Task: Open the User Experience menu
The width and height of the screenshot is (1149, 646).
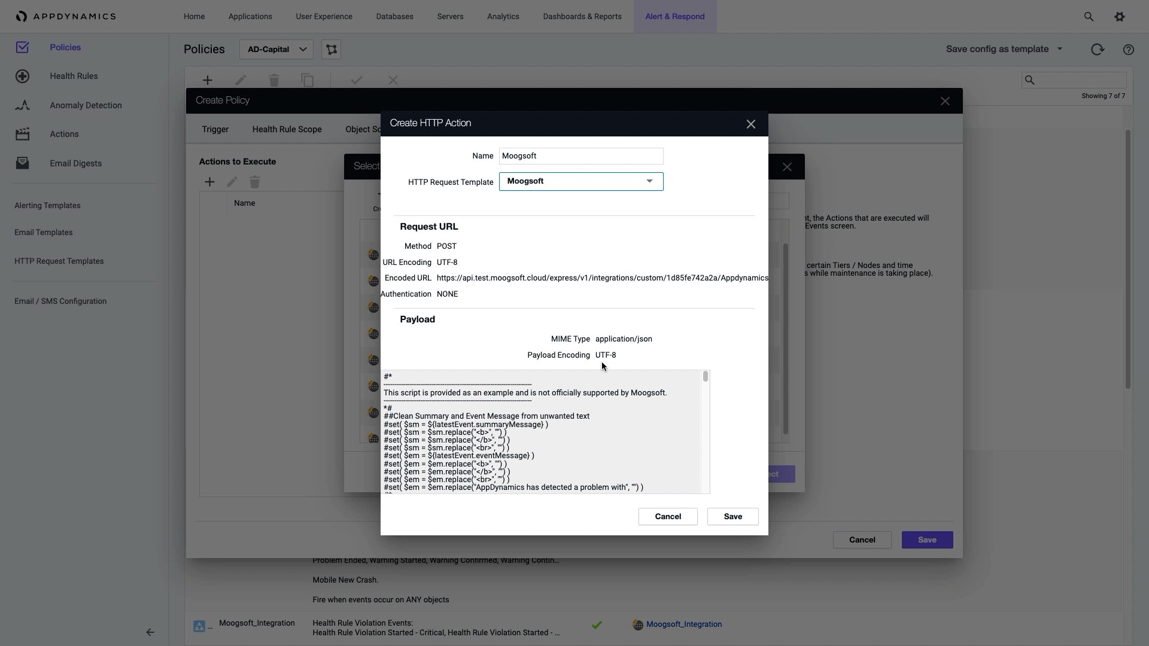Action: click(x=324, y=17)
